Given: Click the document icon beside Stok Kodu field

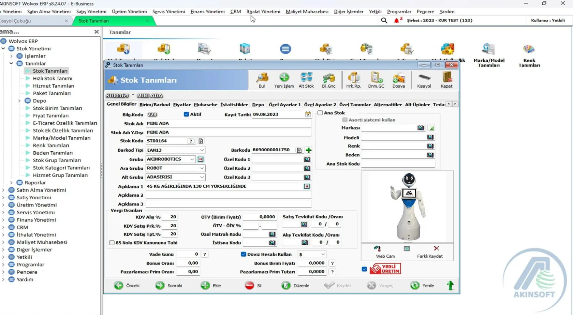Looking at the screenshot, I should [201, 141].
